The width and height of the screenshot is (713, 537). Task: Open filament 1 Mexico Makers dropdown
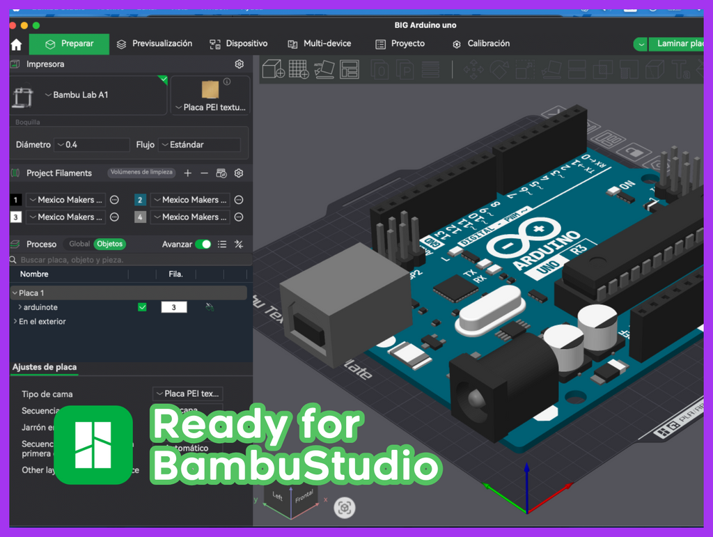pos(65,200)
